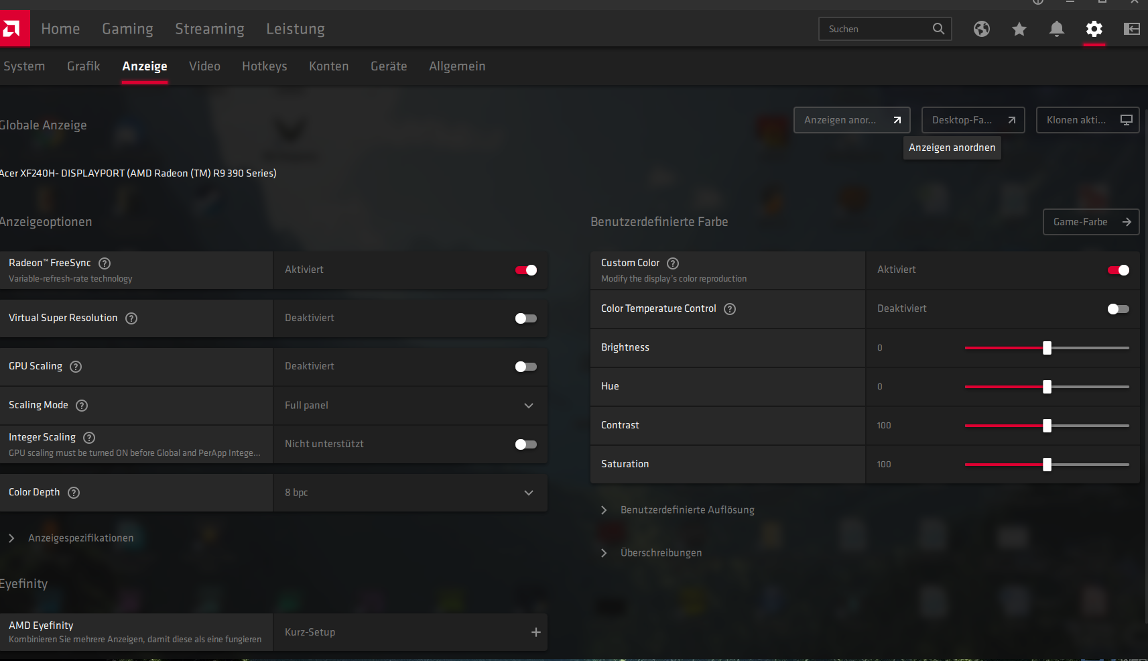Switch to the Video sub-tab
This screenshot has width=1148, height=661.
(204, 66)
